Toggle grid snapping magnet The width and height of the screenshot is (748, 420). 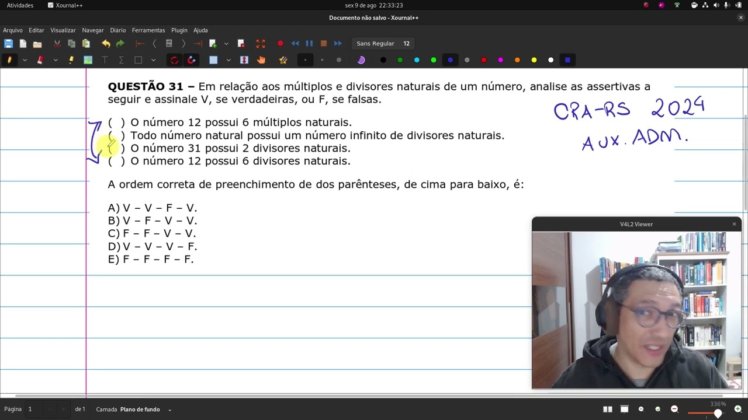pos(191,60)
